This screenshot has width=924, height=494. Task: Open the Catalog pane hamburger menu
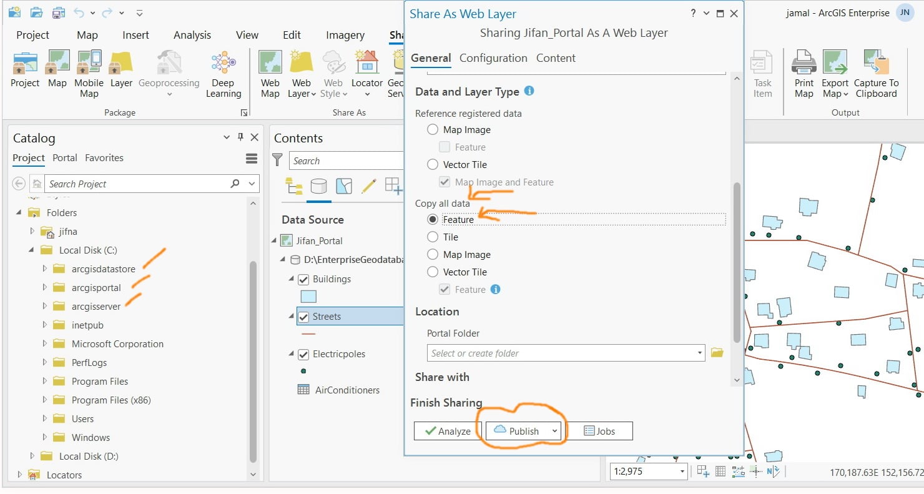[252, 159]
